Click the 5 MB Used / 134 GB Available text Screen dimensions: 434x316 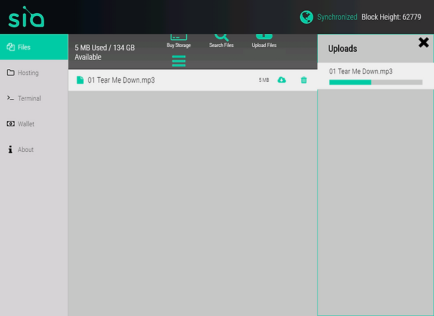(105, 52)
